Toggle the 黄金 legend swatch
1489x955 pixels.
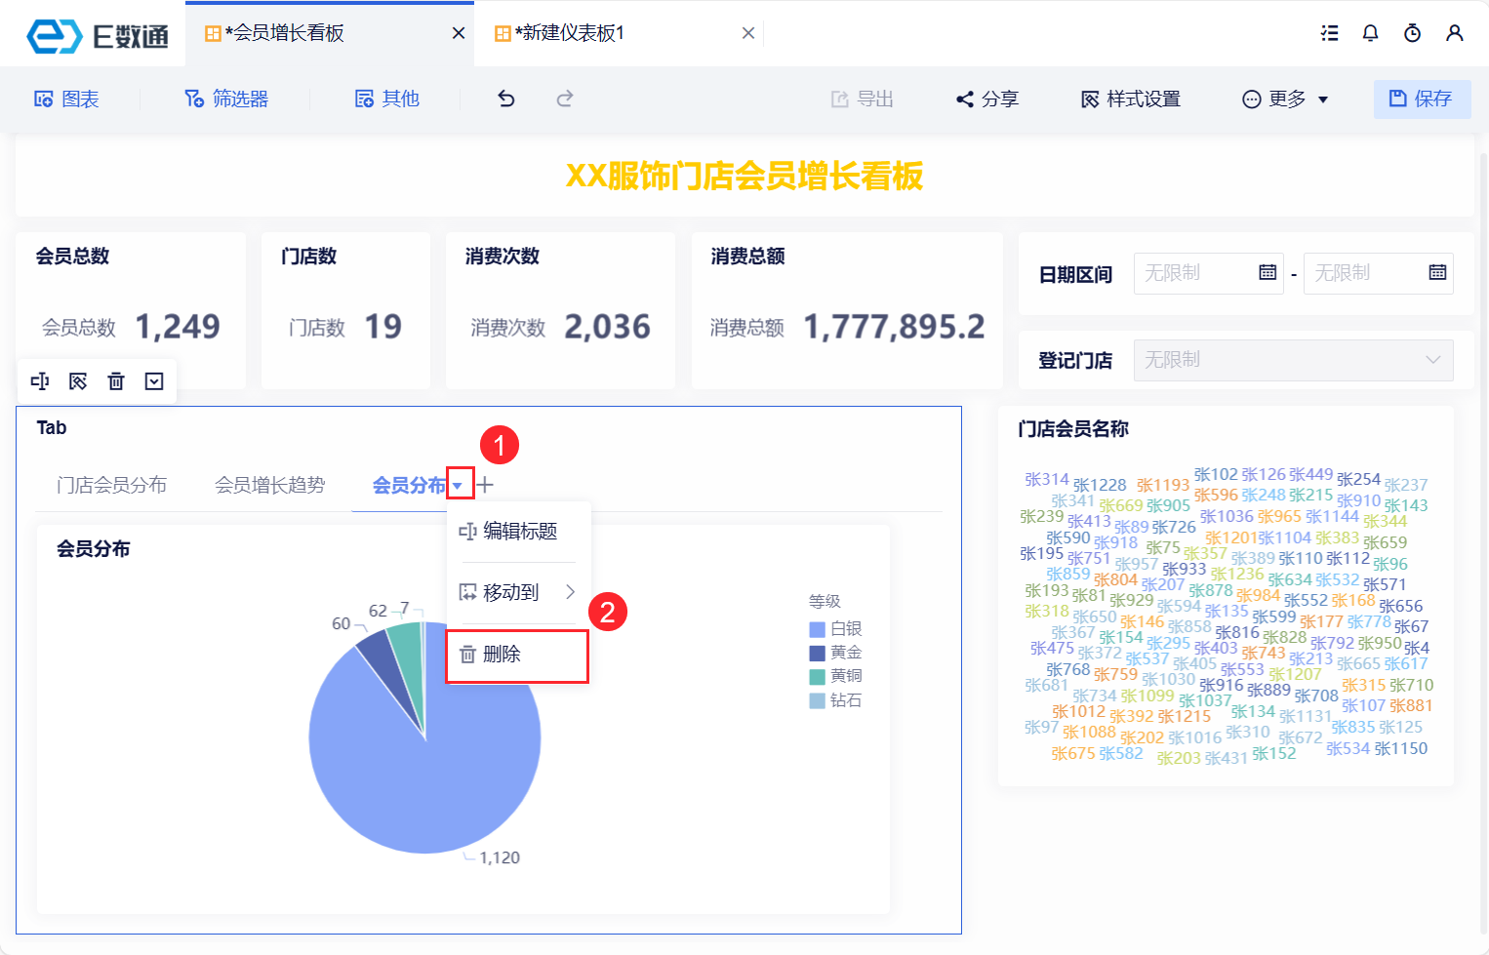tap(818, 653)
